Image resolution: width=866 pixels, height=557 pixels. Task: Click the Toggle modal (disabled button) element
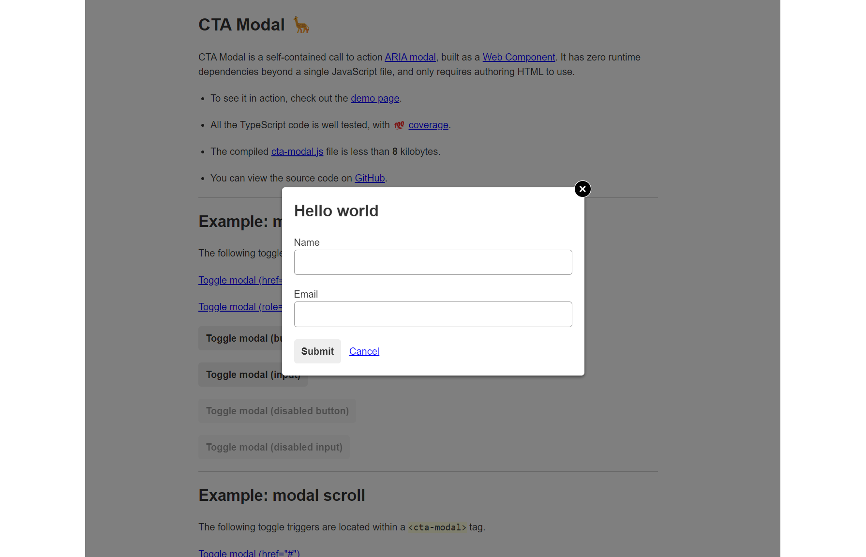pyautogui.click(x=277, y=410)
